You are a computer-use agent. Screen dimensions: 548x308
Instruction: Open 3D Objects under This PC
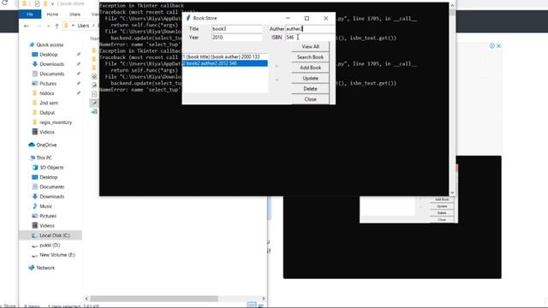coord(51,168)
